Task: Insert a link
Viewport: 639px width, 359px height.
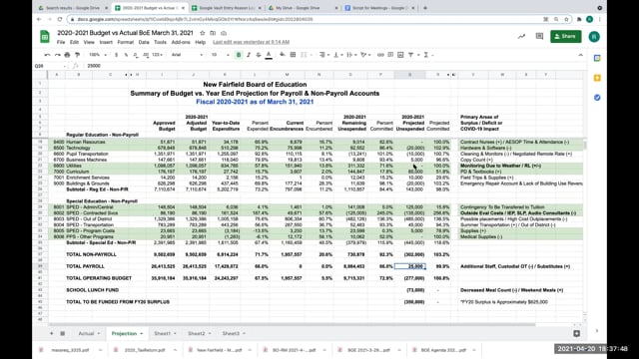Action: pyautogui.click(x=380, y=55)
